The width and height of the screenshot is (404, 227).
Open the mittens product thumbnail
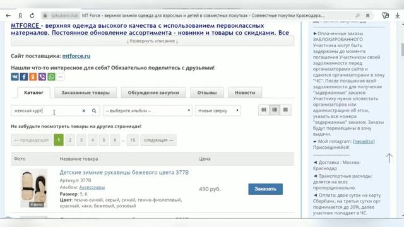33,188
